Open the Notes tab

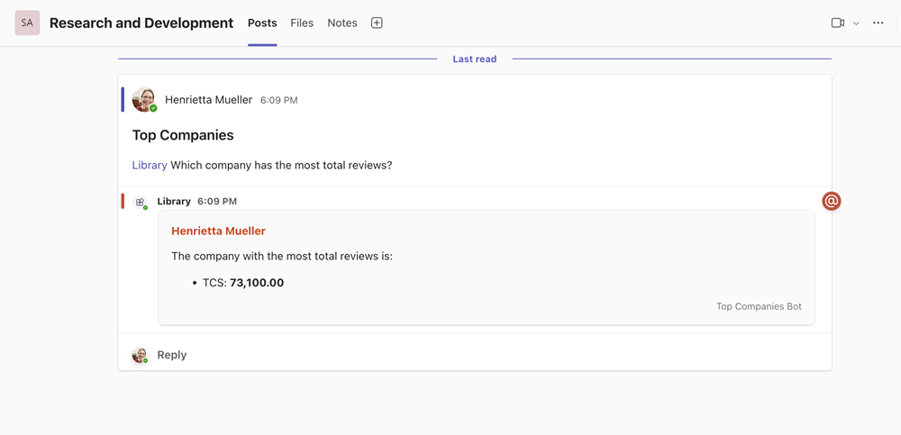coord(342,23)
